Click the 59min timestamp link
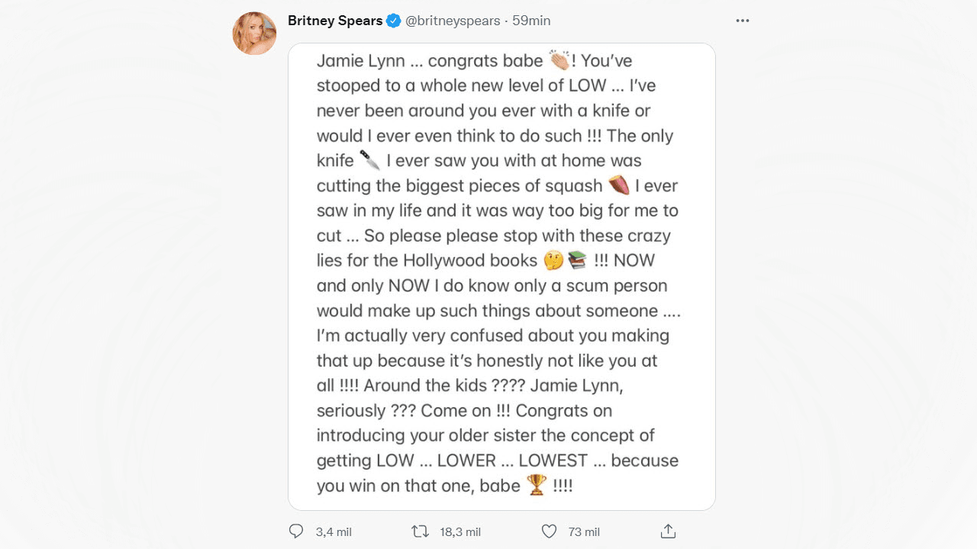Viewport: 977px width, 549px height. (x=532, y=21)
